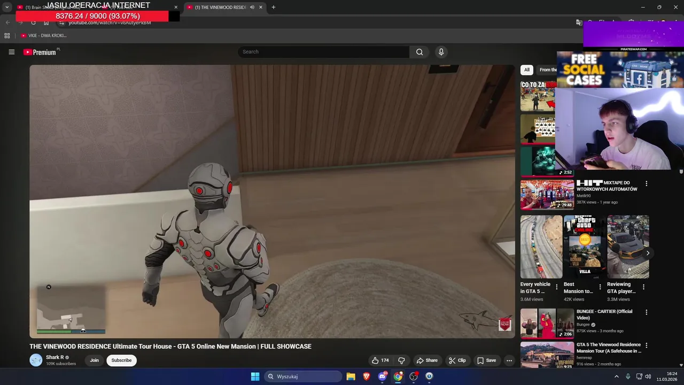
Task: Open a new browser tab
Action: (x=274, y=7)
